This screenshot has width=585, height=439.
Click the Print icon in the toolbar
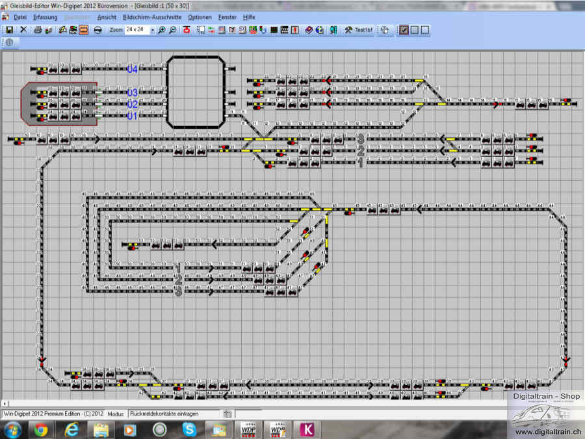(38, 30)
